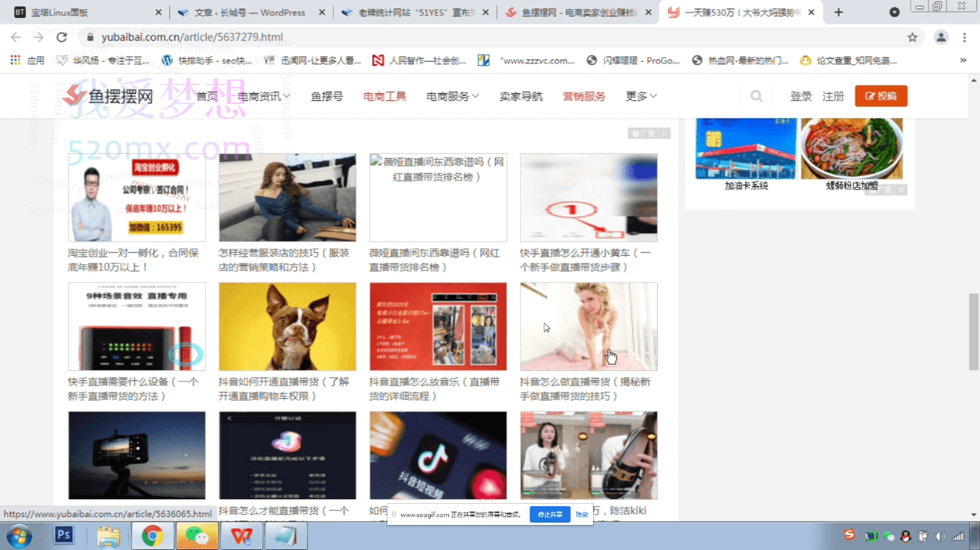The image size is (980, 550).
Task: Open the search icon in the site header
Action: pyautogui.click(x=755, y=95)
